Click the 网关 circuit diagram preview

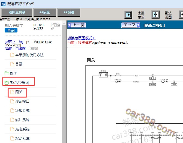(134, 104)
